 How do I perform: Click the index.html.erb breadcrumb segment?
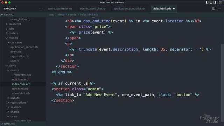89,15
